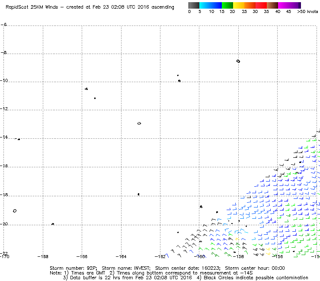Click the '-8' latitude axis label
Screen dimensions: 320x281
(3, 52)
